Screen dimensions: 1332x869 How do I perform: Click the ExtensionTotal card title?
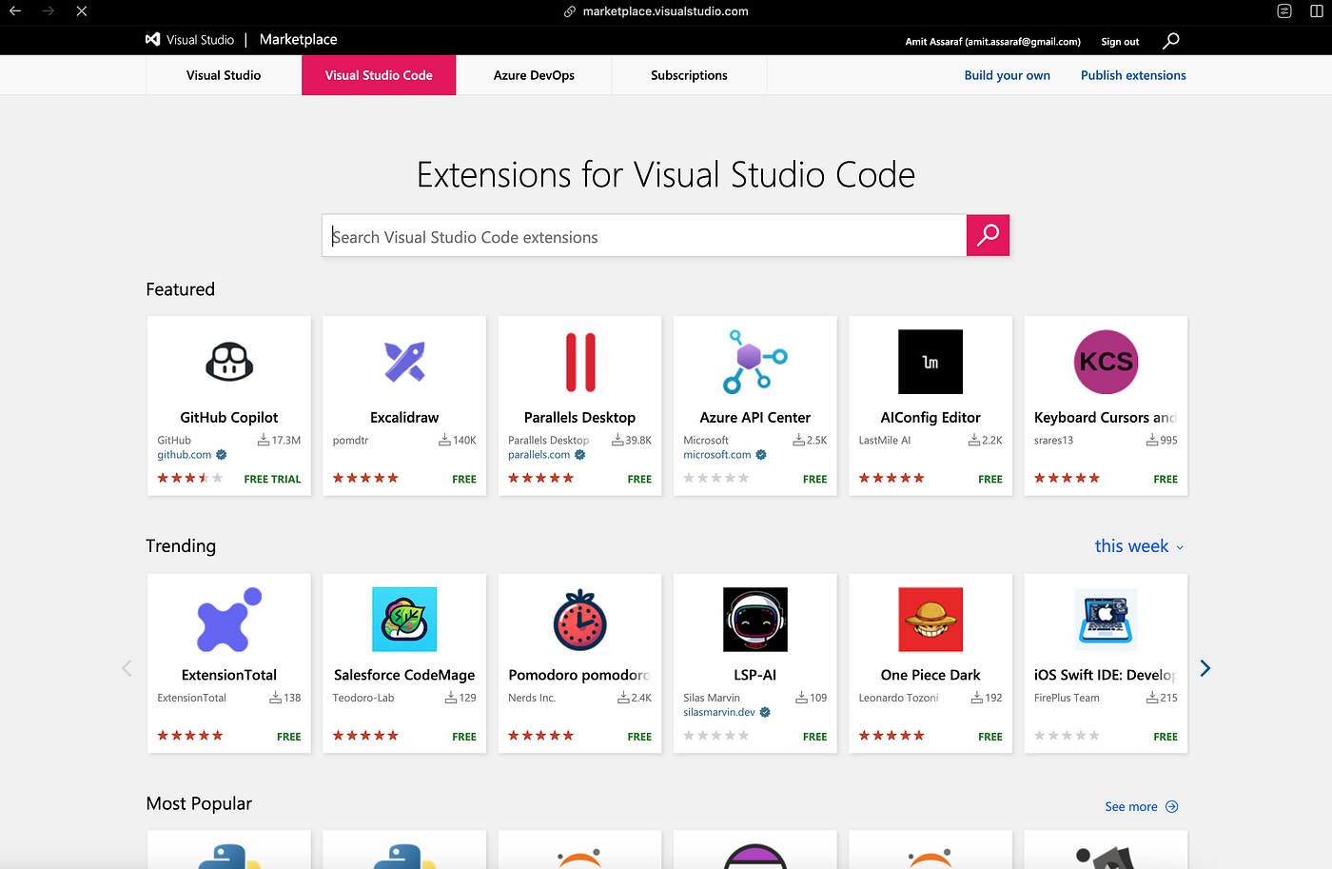coord(229,675)
